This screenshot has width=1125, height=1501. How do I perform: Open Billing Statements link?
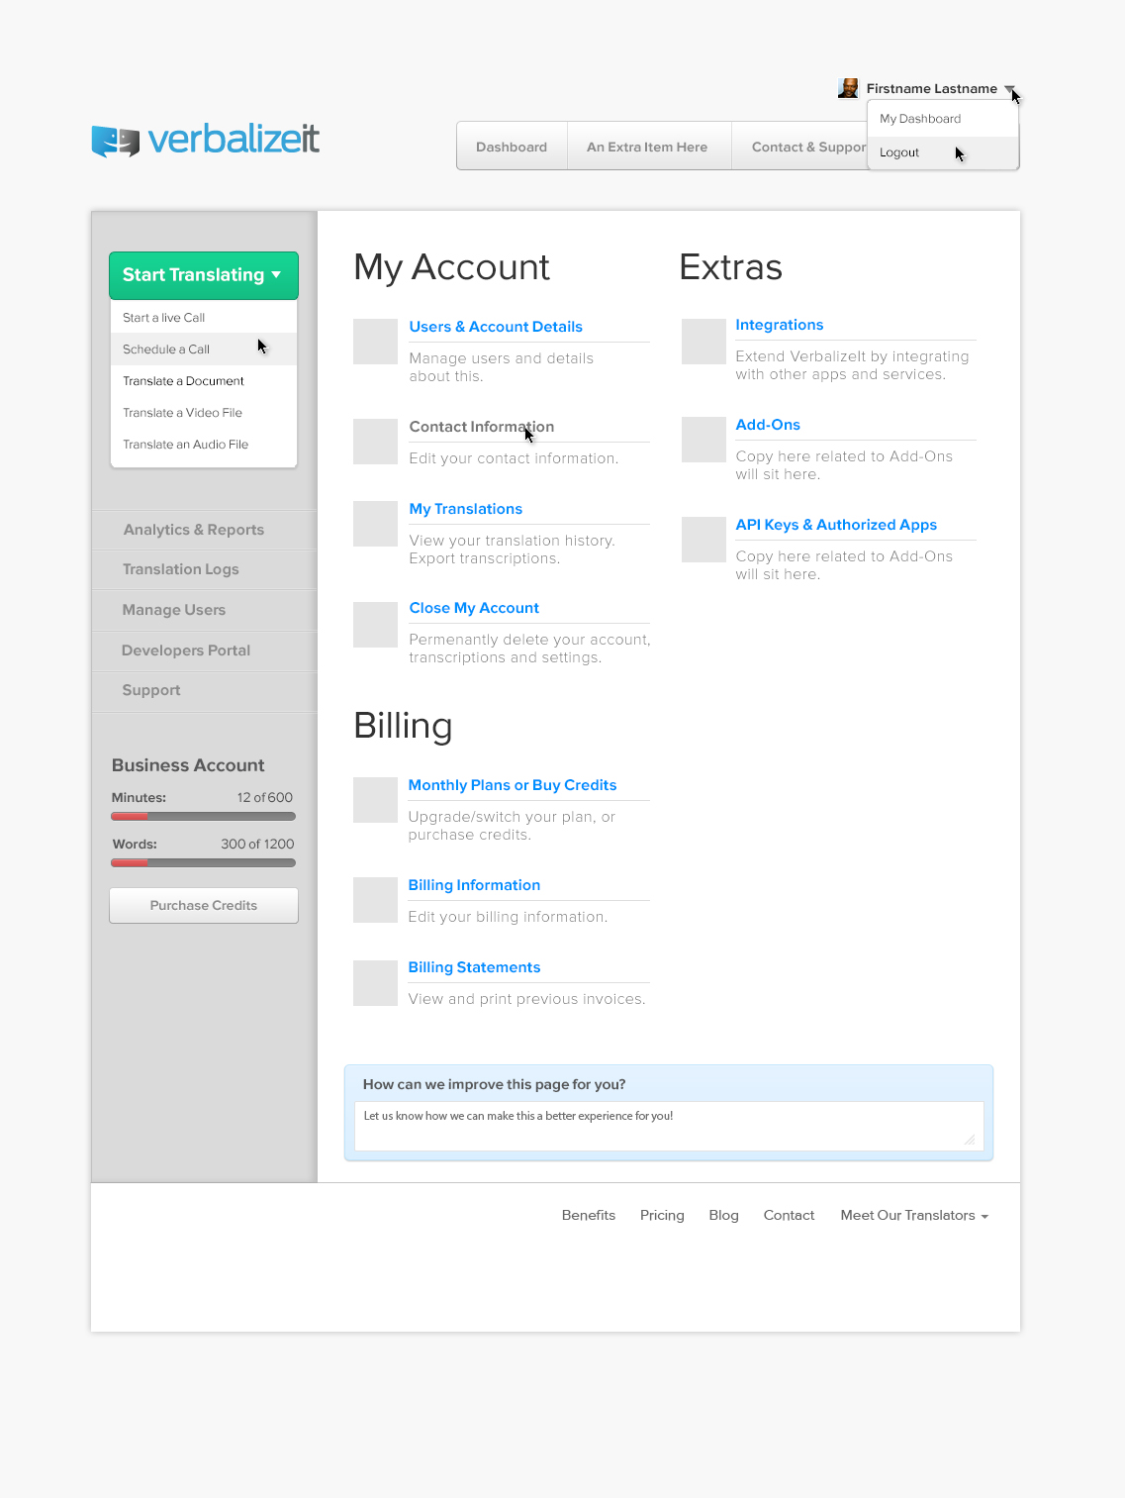click(x=474, y=967)
